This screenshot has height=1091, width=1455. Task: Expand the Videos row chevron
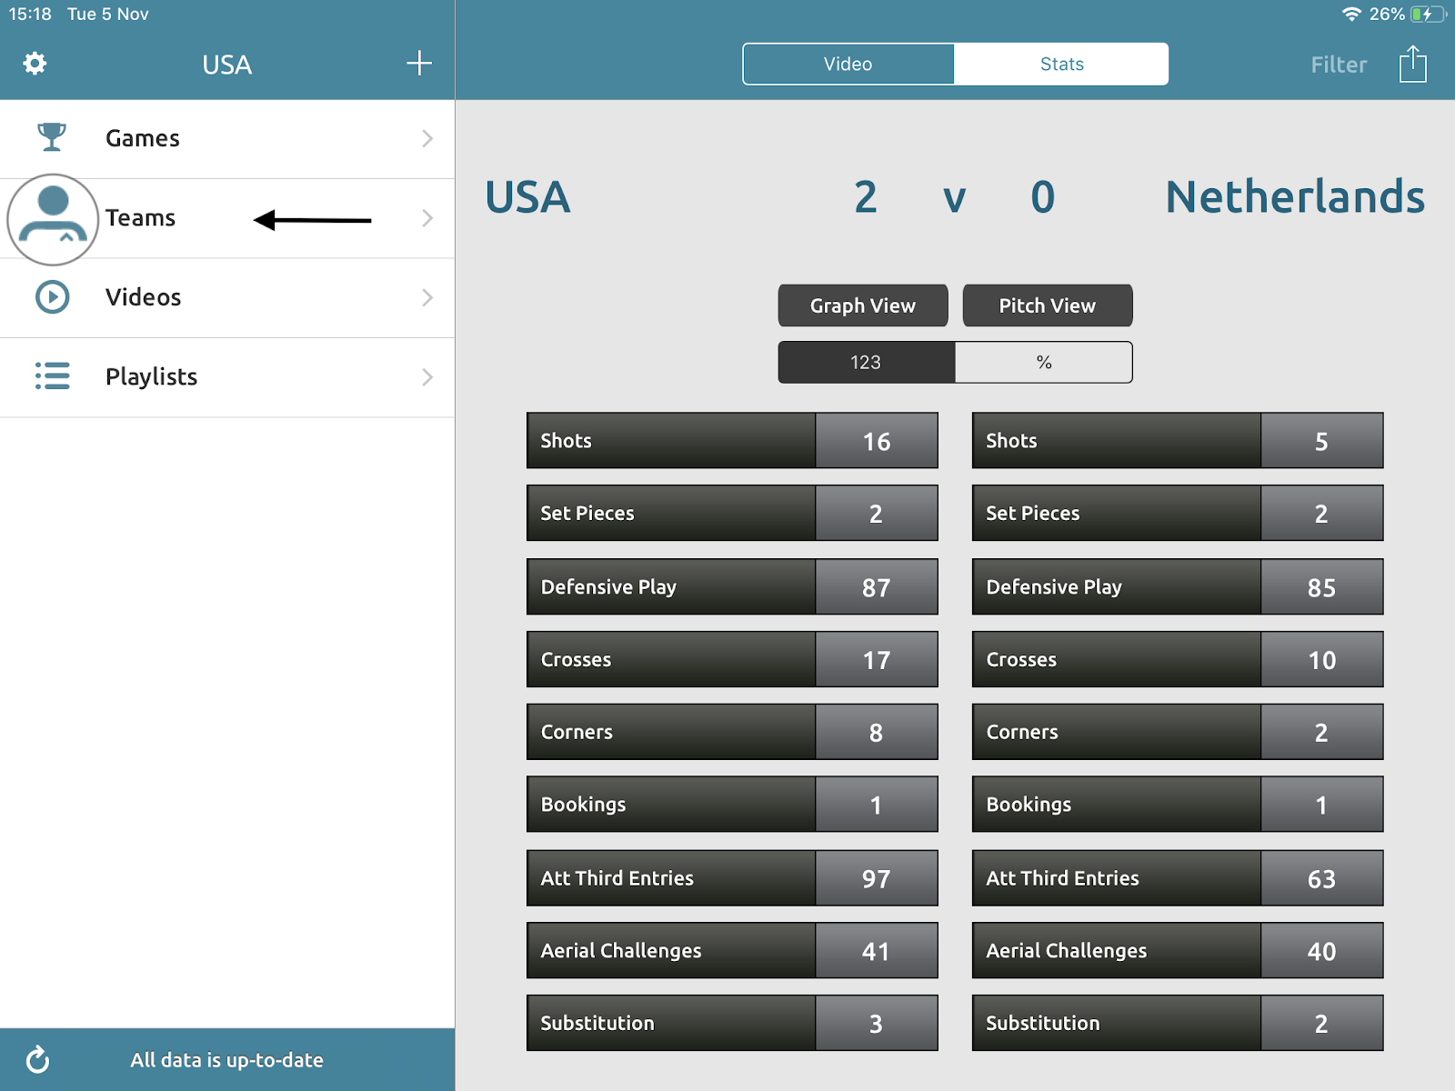(x=427, y=297)
